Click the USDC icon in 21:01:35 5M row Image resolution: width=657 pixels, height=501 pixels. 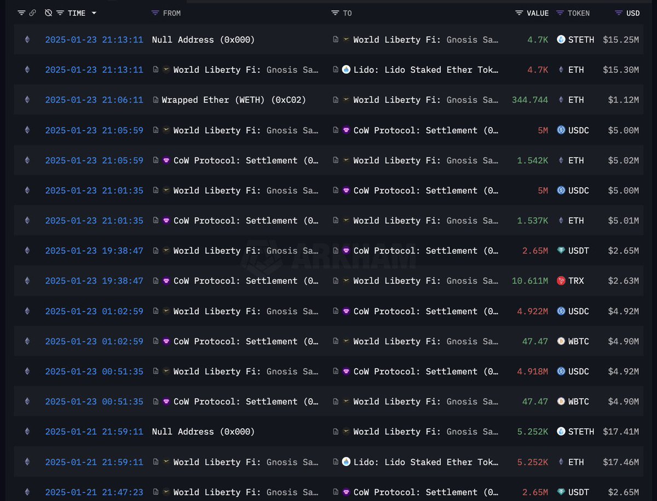[x=561, y=191]
